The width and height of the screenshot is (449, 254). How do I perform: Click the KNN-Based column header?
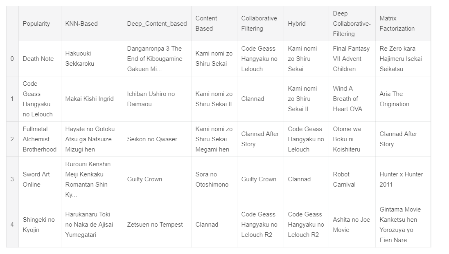(81, 24)
